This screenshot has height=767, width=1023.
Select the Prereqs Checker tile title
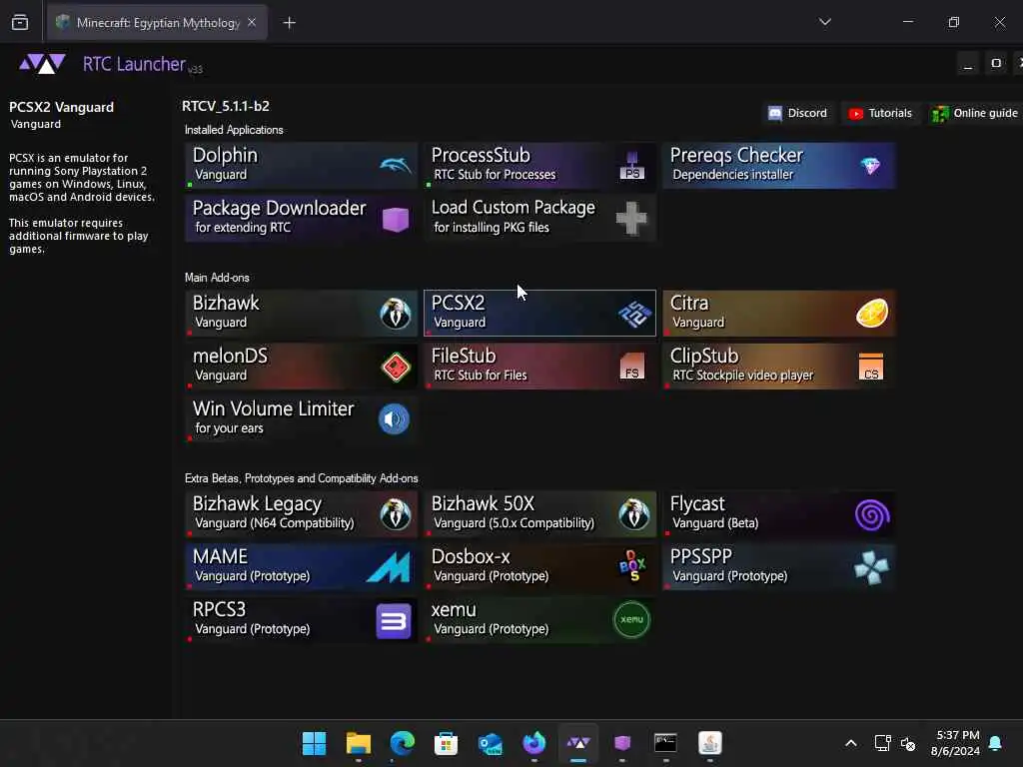point(736,155)
